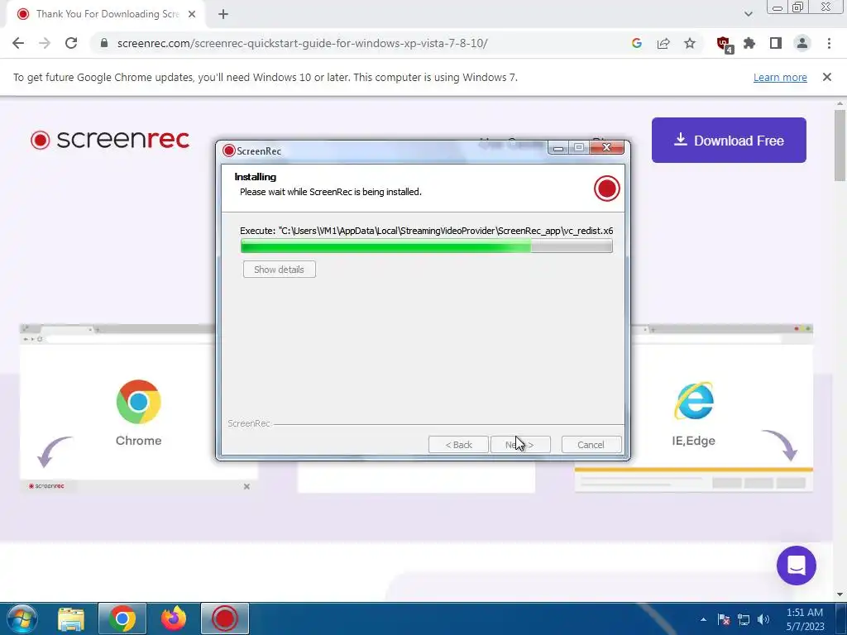Open the site info lock icon
Image resolution: width=847 pixels, height=635 pixels.
coord(104,43)
